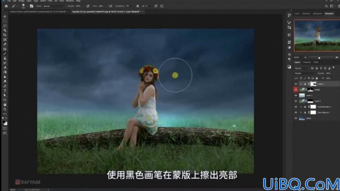Screen dimensions: 340x191
Task: Select the Pen tool
Action: coord(5,86)
